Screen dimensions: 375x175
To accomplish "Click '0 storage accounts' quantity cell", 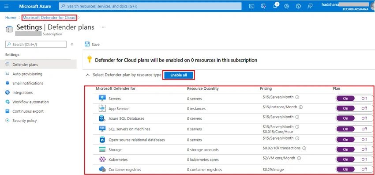I will (x=203, y=150).
